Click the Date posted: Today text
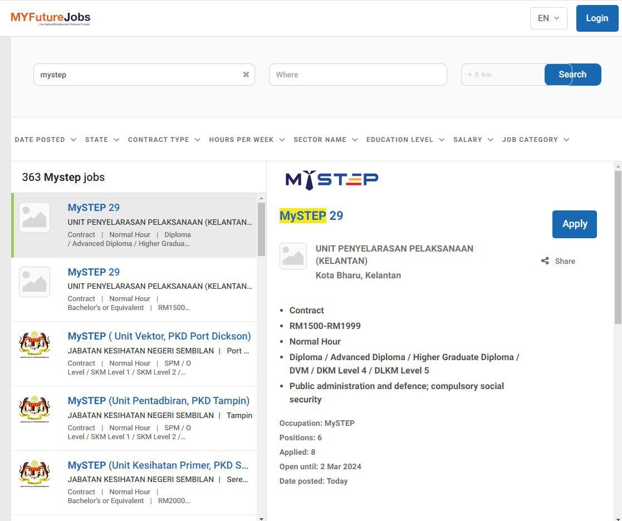 click(314, 481)
